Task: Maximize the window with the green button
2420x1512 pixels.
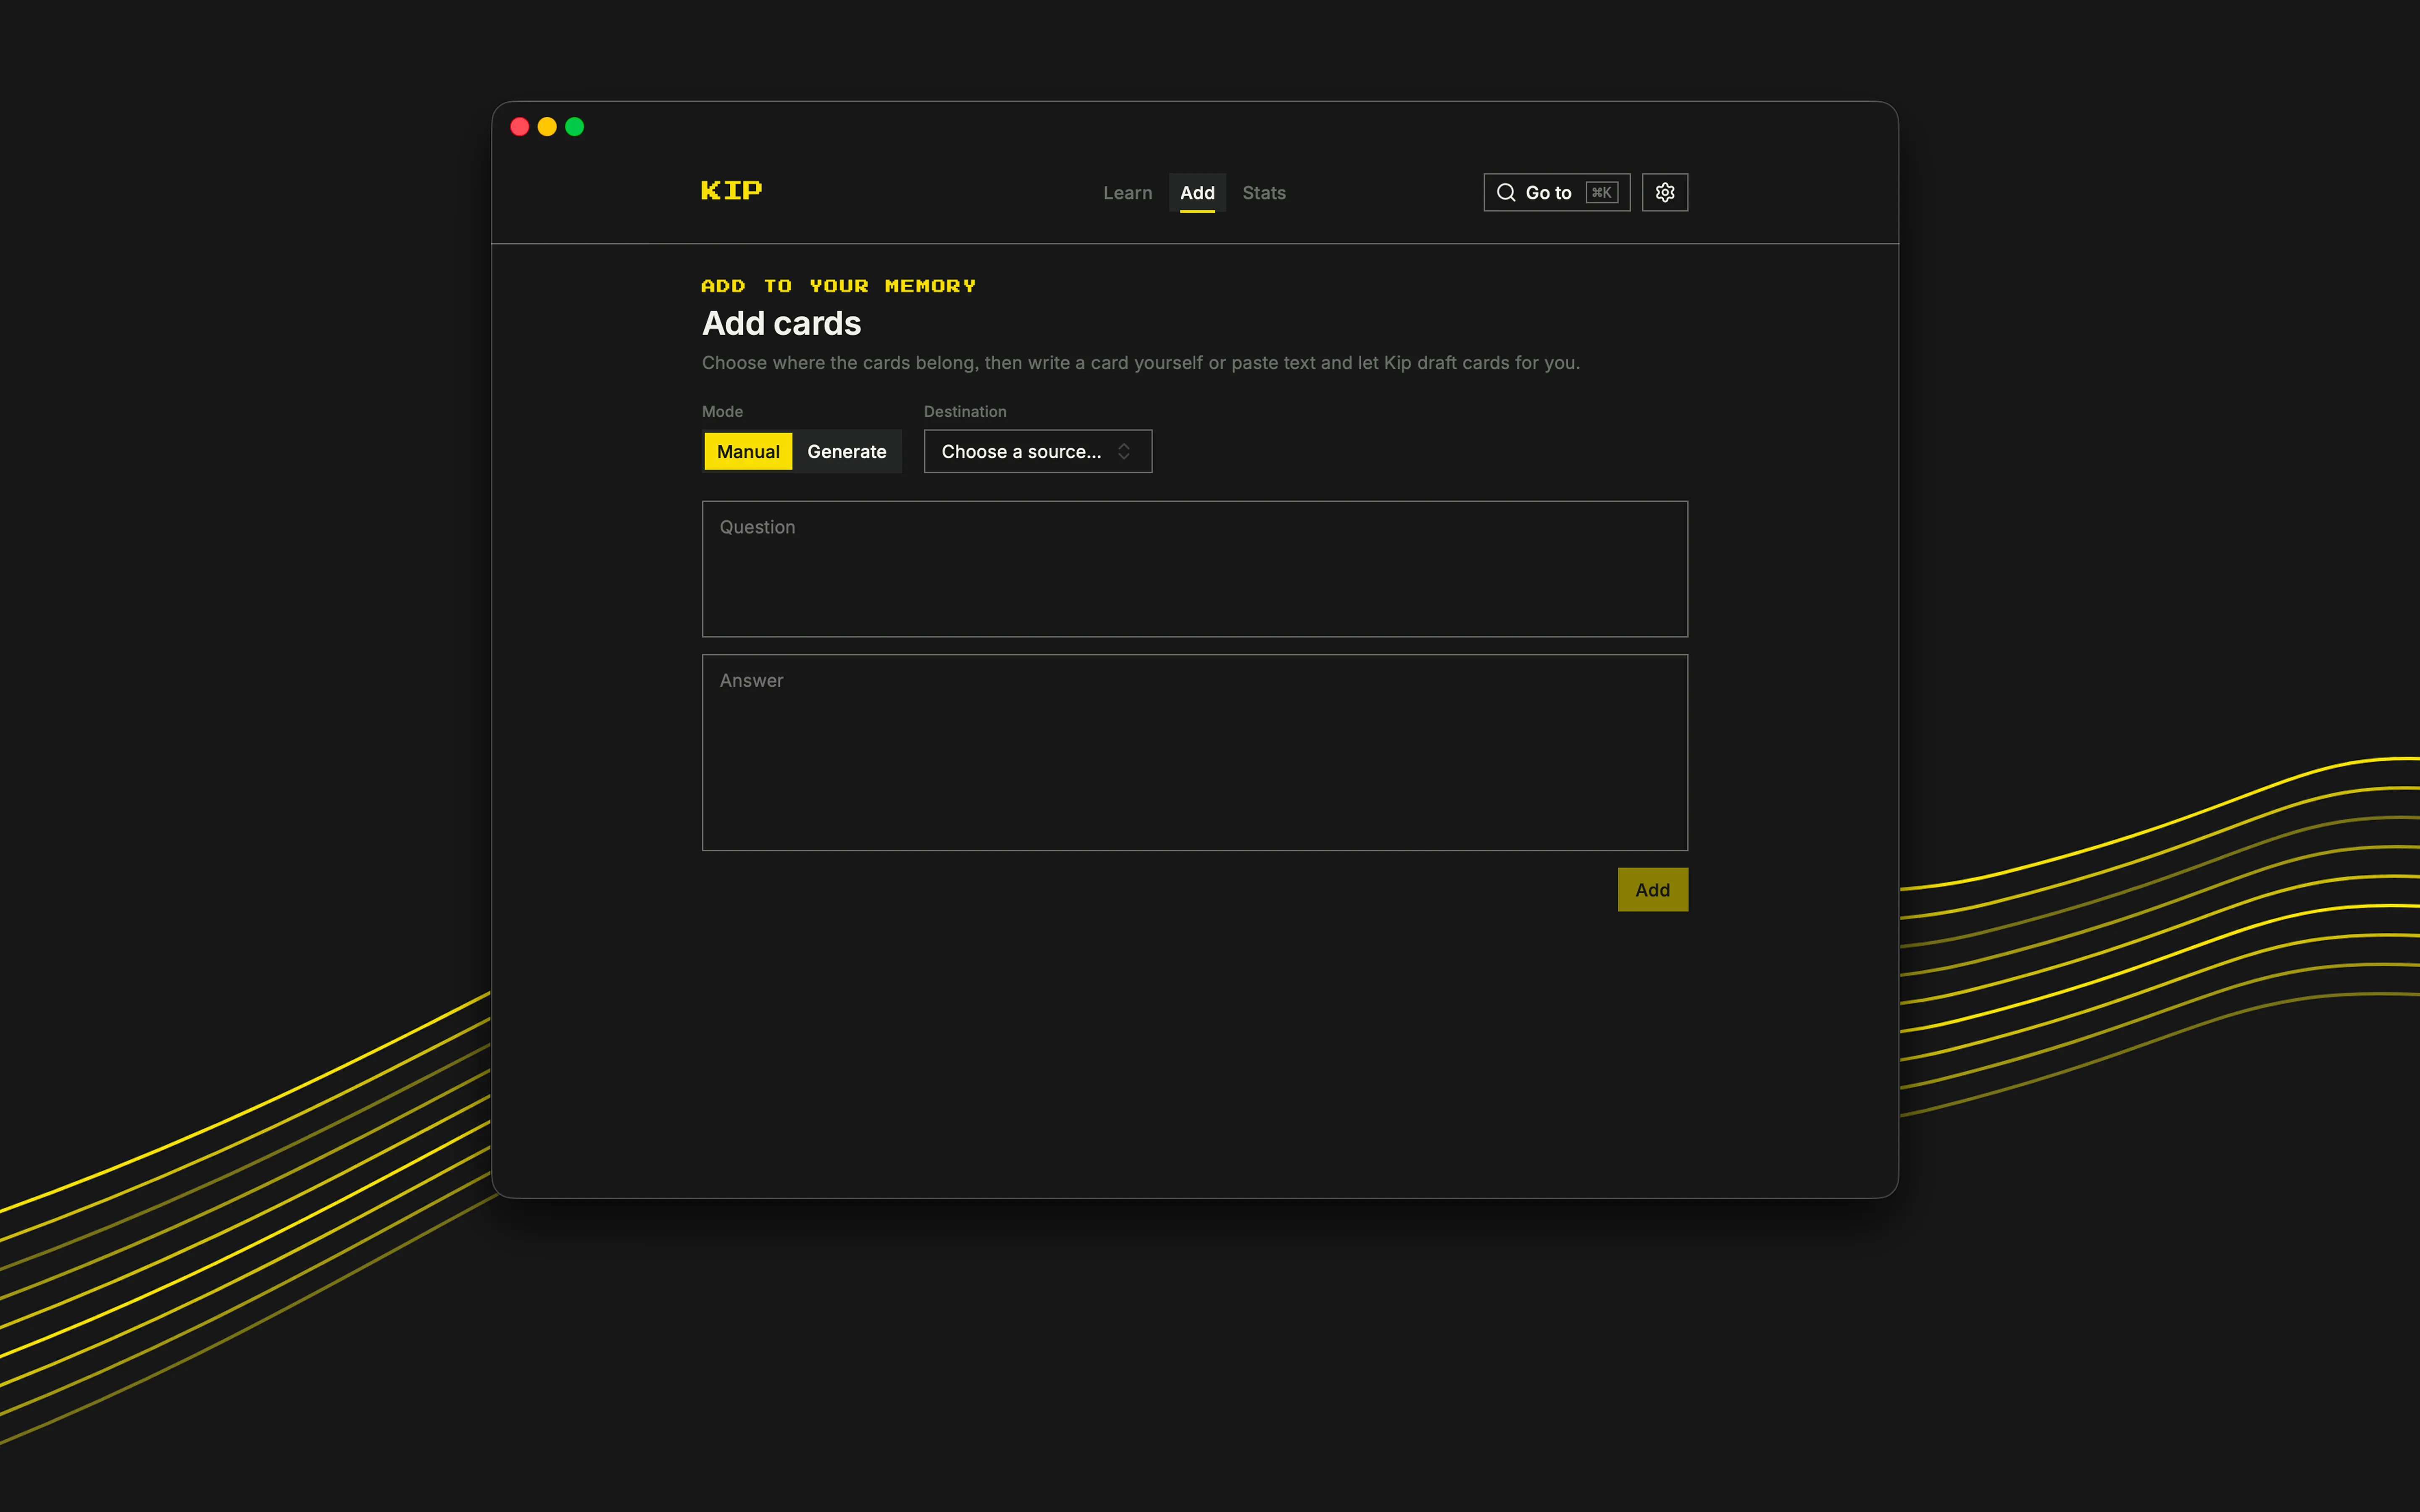Action: [574, 126]
